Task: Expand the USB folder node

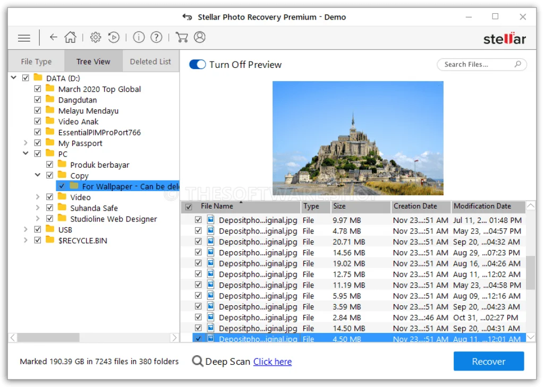Action: coord(25,229)
